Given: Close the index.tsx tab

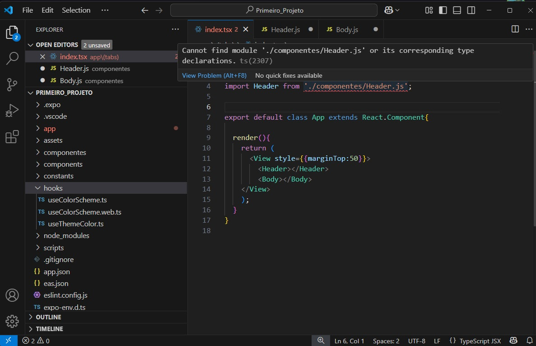Looking at the screenshot, I should (246, 29).
